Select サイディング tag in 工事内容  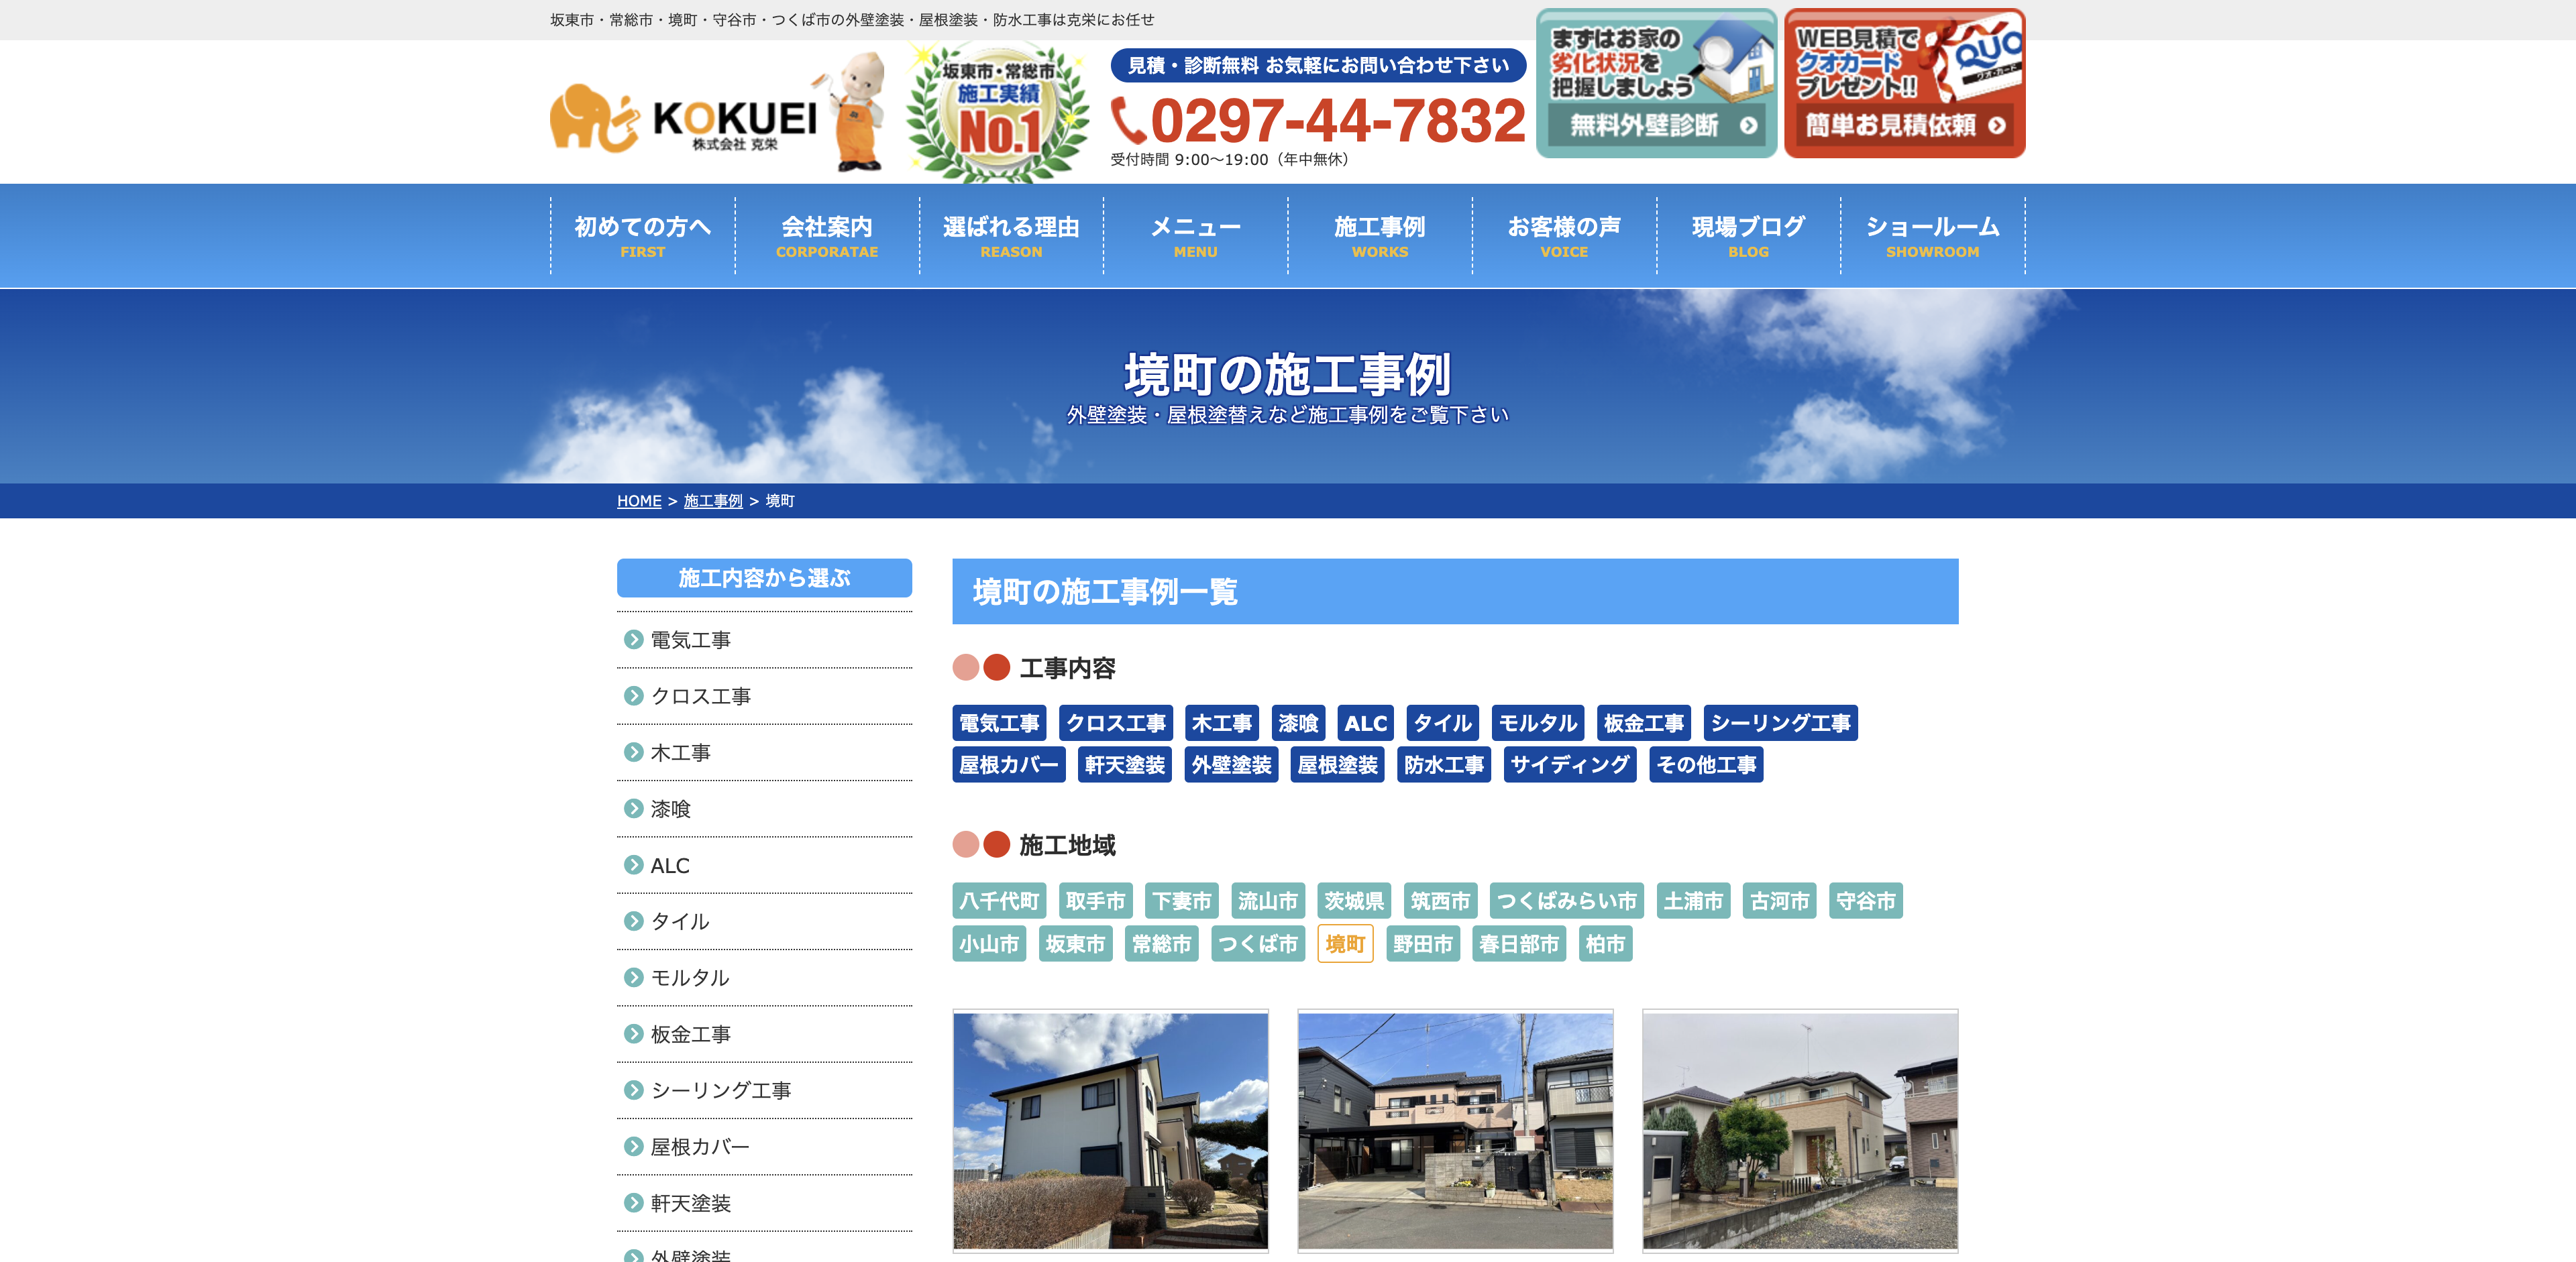click(1570, 764)
